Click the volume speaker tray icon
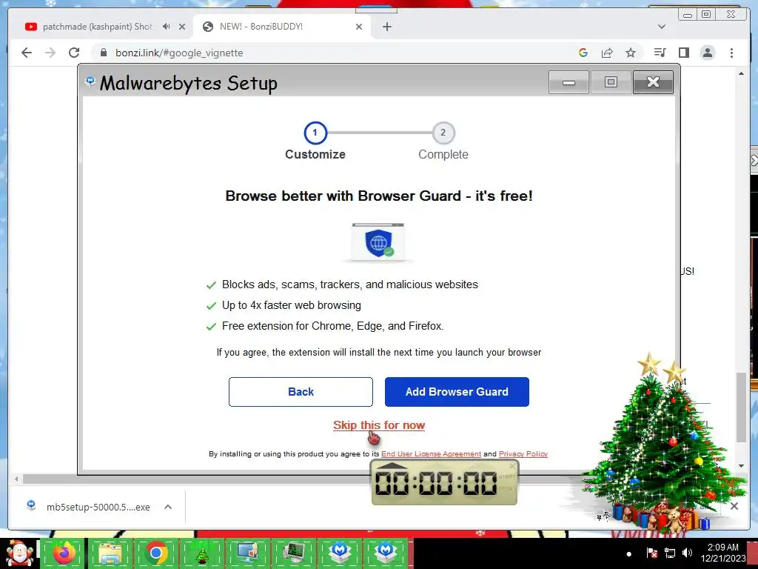 tap(687, 553)
